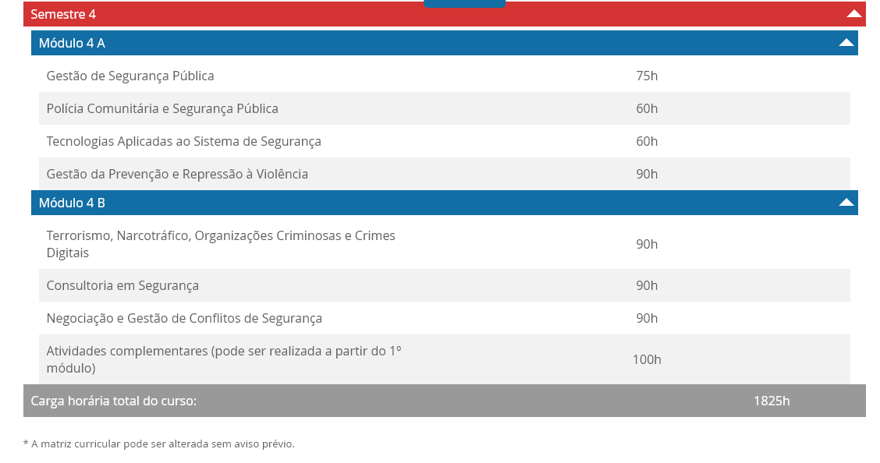
Task: Collapse Módulo 4 B with arrow icon
Action: click(846, 203)
